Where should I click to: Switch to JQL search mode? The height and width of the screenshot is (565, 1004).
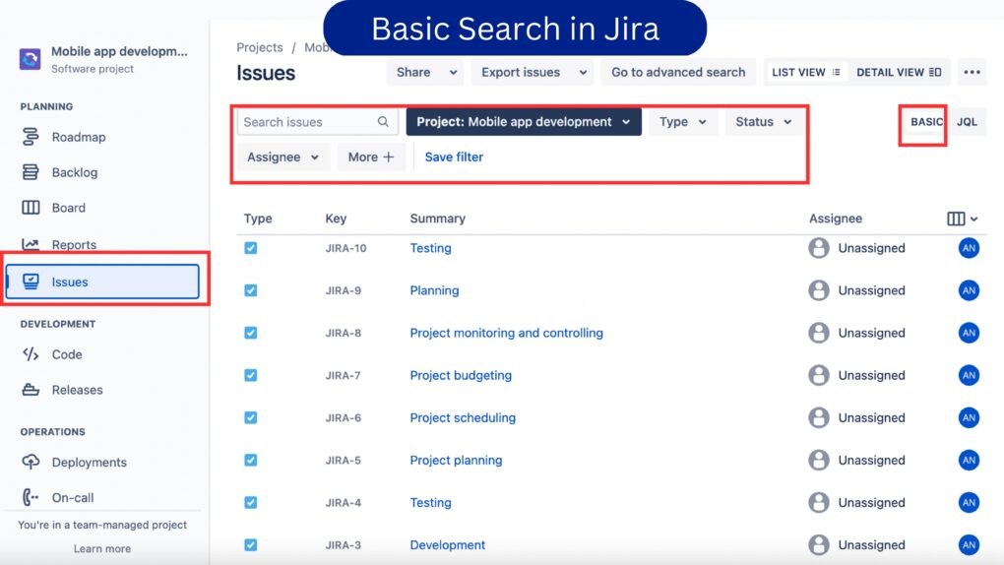point(967,122)
